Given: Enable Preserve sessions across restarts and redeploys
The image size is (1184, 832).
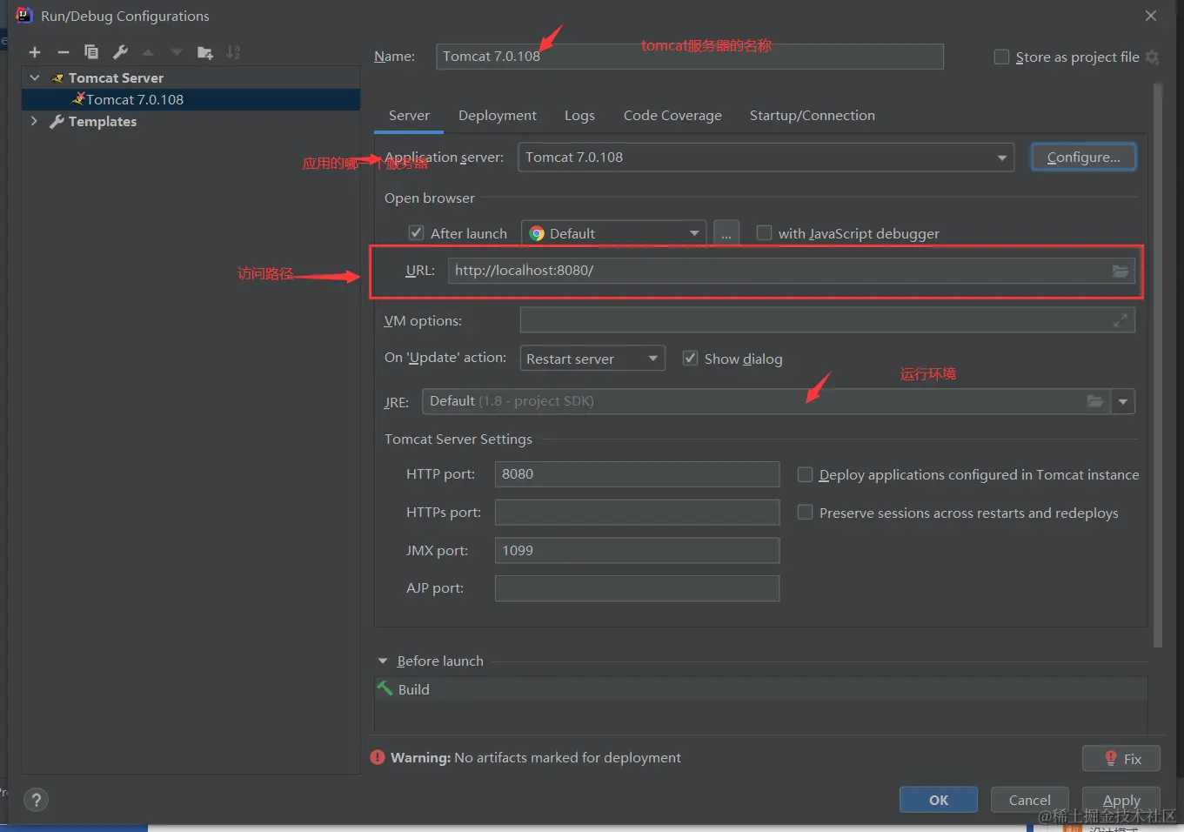Looking at the screenshot, I should coord(805,513).
